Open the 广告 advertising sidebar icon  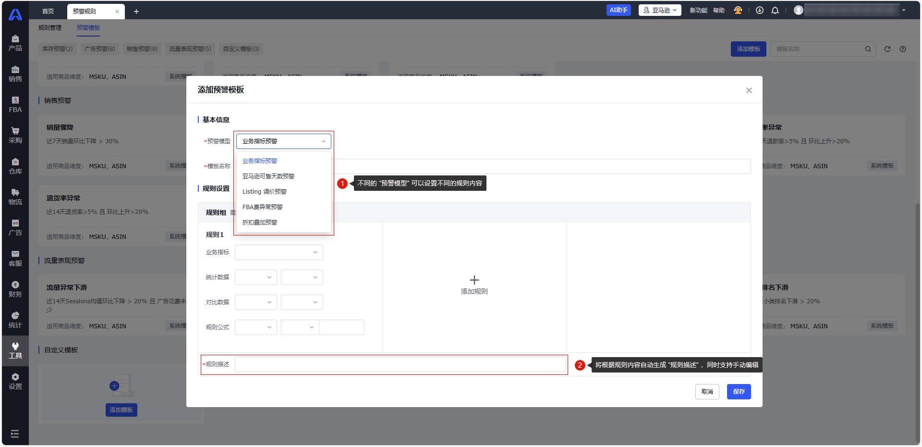[x=15, y=227]
